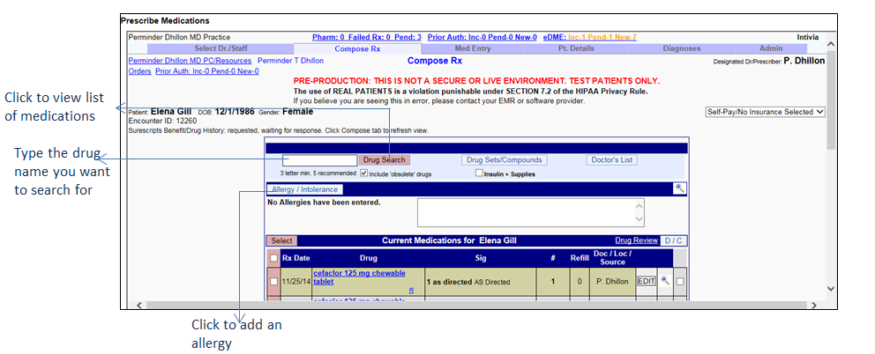Click EDIT button for cefaclor prescription
This screenshot has height=354, width=875.
[x=646, y=282]
